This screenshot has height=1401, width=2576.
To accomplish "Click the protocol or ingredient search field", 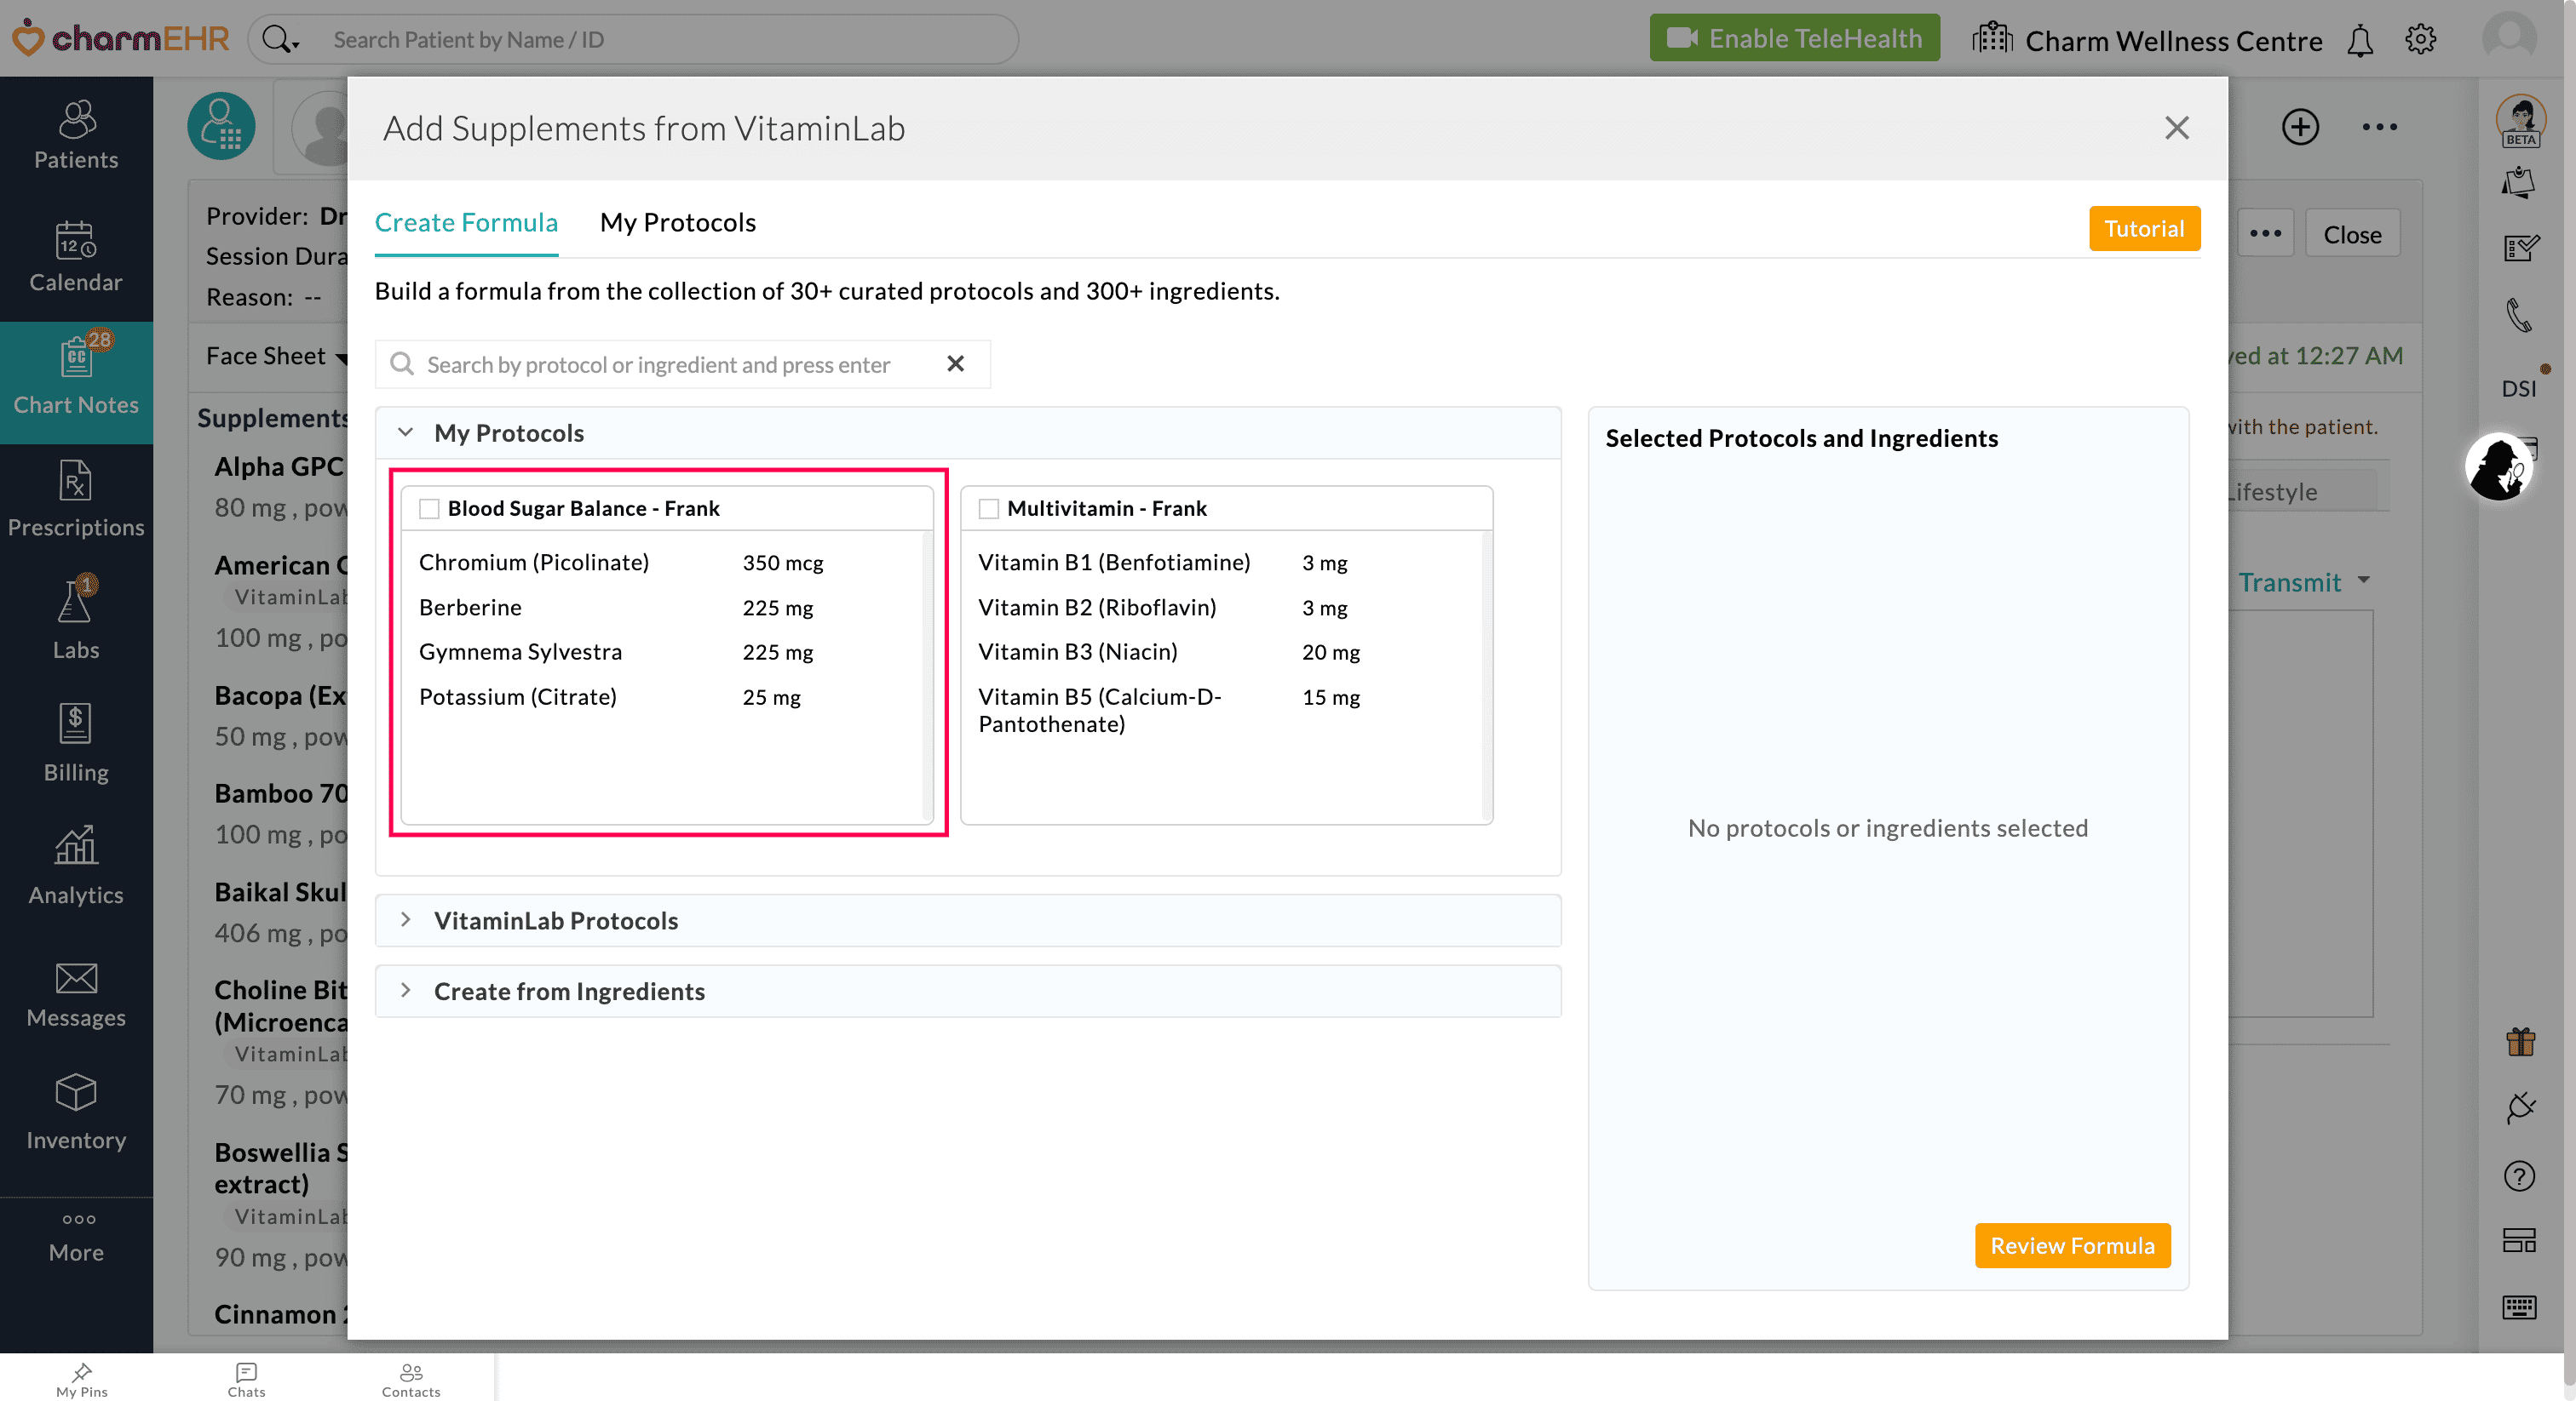I will (x=670, y=365).
